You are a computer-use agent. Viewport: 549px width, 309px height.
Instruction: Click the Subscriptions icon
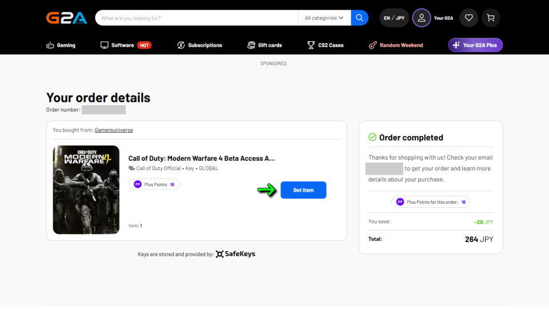tap(181, 45)
